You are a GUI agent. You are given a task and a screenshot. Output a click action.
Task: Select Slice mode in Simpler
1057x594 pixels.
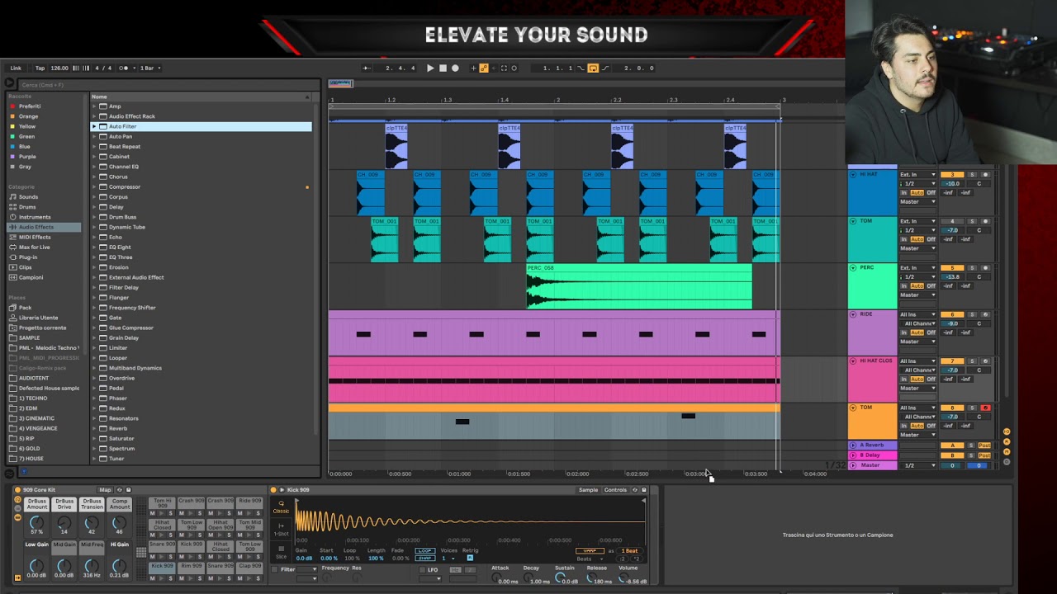(282, 552)
